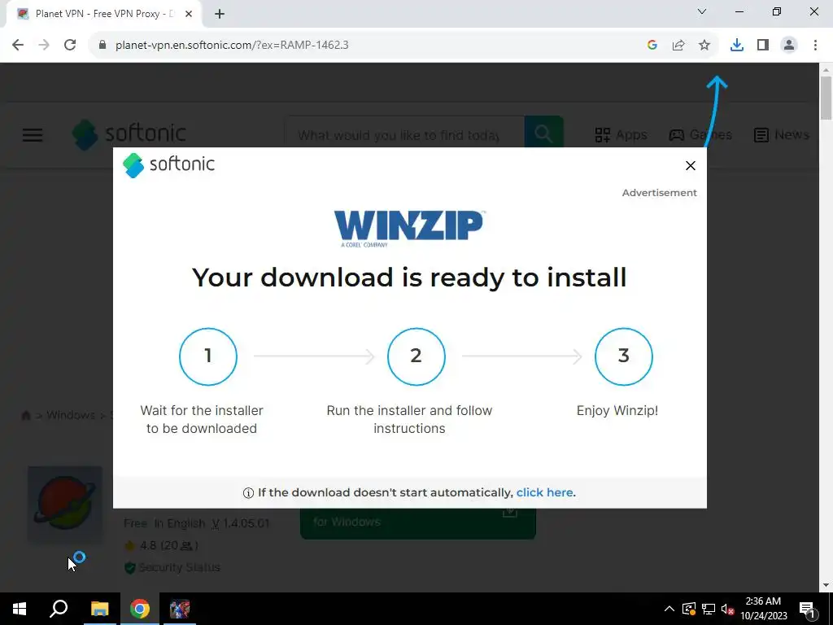Click the version V 1.4.05.01 text
This screenshot has height=625, width=833.
pyautogui.click(x=241, y=523)
